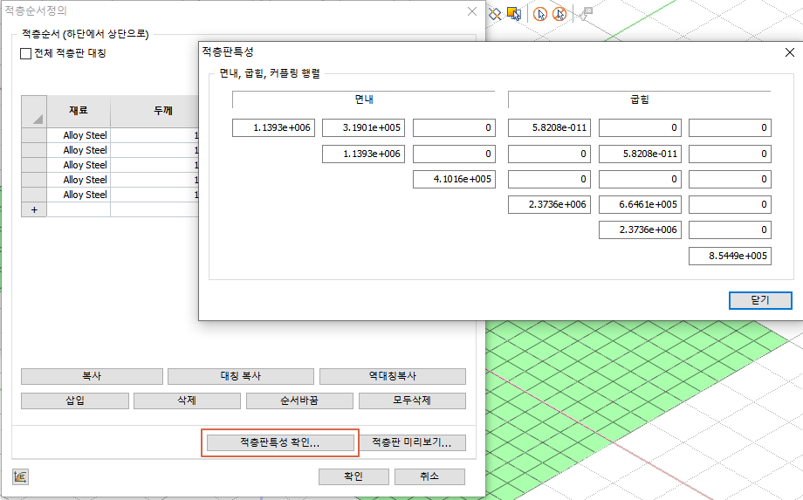The image size is (803, 500).
Task: Click 면내 field 4.1016e+005
Action: 454,180
